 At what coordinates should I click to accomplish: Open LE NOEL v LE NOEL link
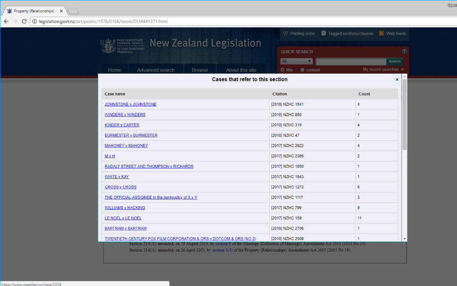pyautogui.click(x=123, y=218)
